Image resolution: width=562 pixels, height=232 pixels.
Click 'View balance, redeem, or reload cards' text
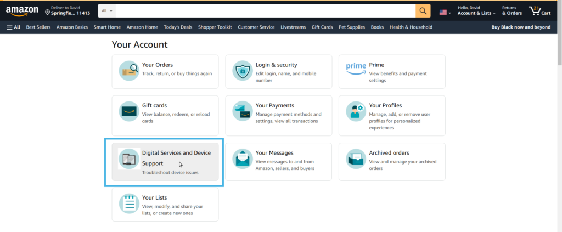(176, 118)
